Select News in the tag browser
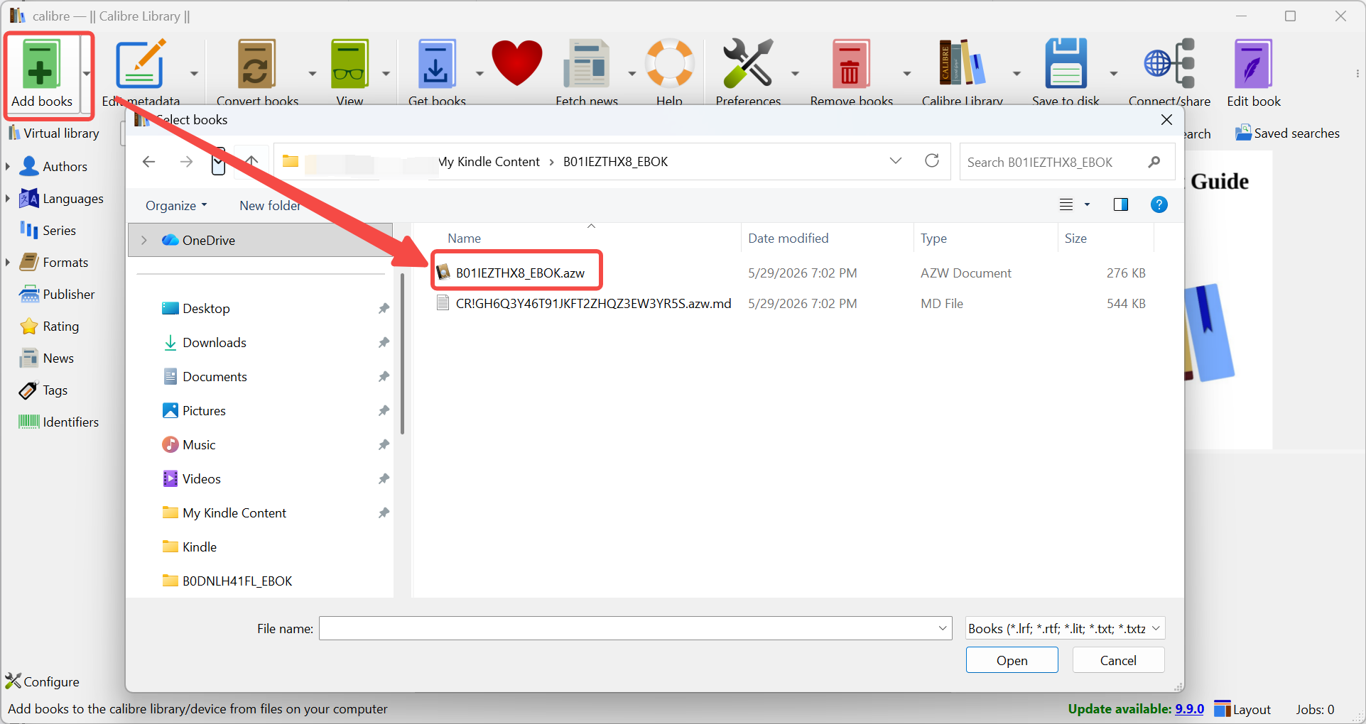The height and width of the screenshot is (724, 1366). click(x=58, y=358)
